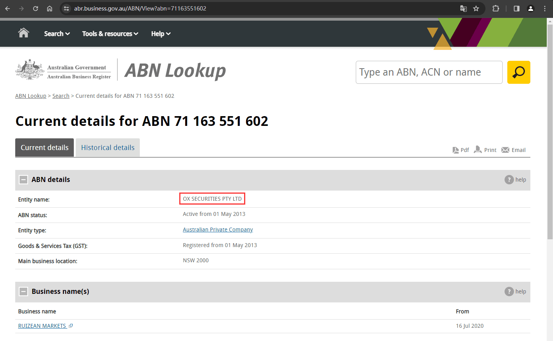Open site information icon in address bar
The height and width of the screenshot is (341, 553).
66,9
